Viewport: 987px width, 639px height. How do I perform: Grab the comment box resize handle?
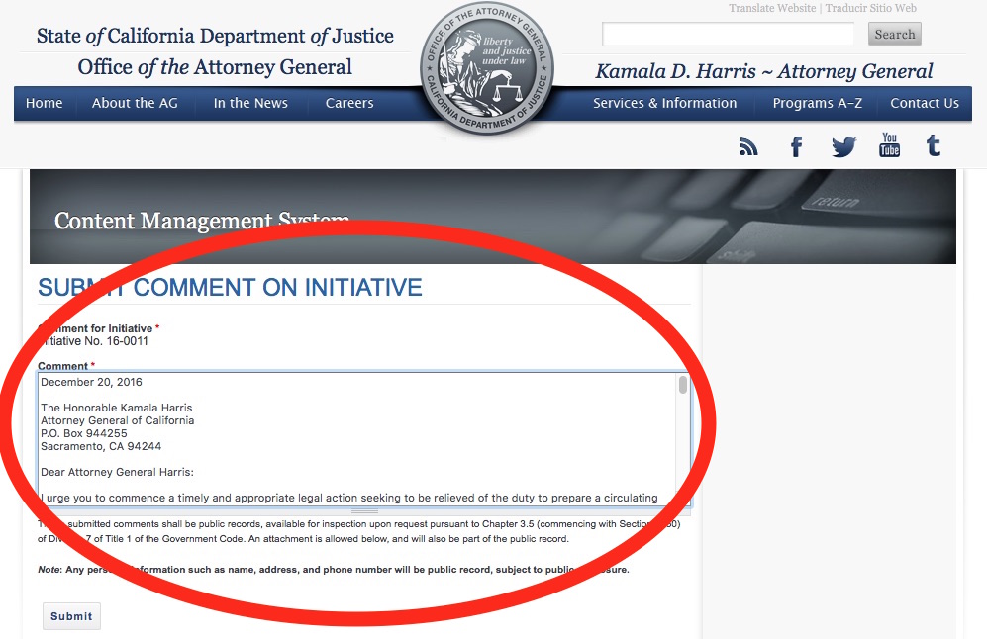pyautogui.click(x=364, y=511)
